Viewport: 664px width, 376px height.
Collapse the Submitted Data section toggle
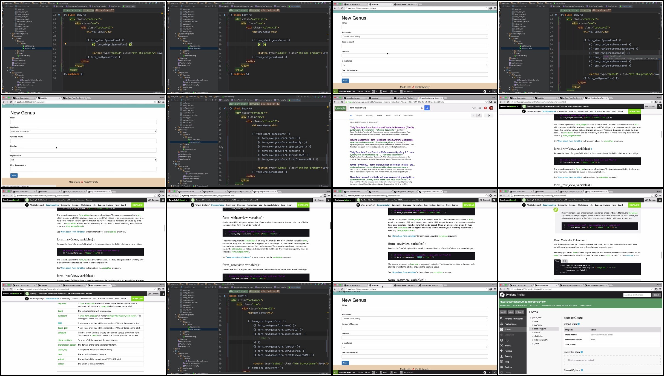tap(582, 352)
